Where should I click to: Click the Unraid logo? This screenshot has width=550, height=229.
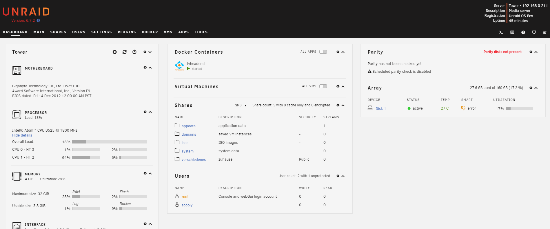click(x=26, y=12)
